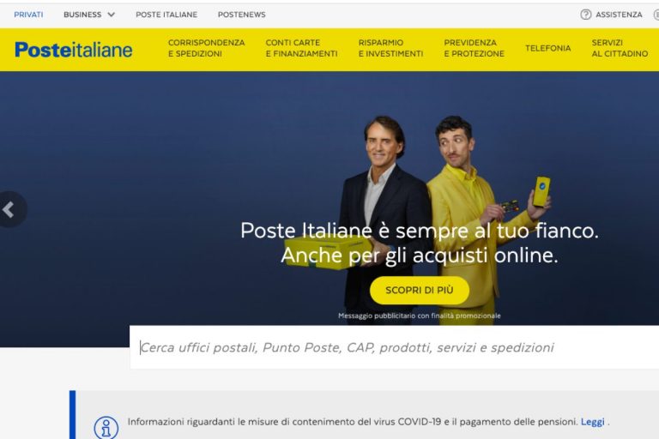Image resolution: width=659 pixels, height=439 pixels.
Task: Open the Poste Italiane top link
Action: pos(166,15)
